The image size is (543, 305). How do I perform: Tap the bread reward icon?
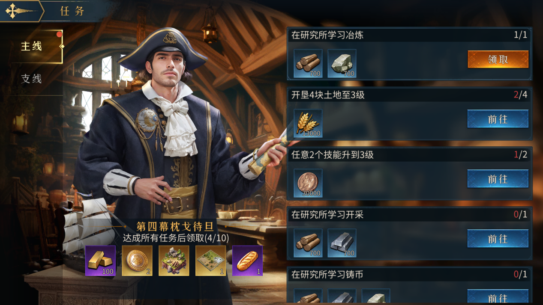click(x=247, y=261)
